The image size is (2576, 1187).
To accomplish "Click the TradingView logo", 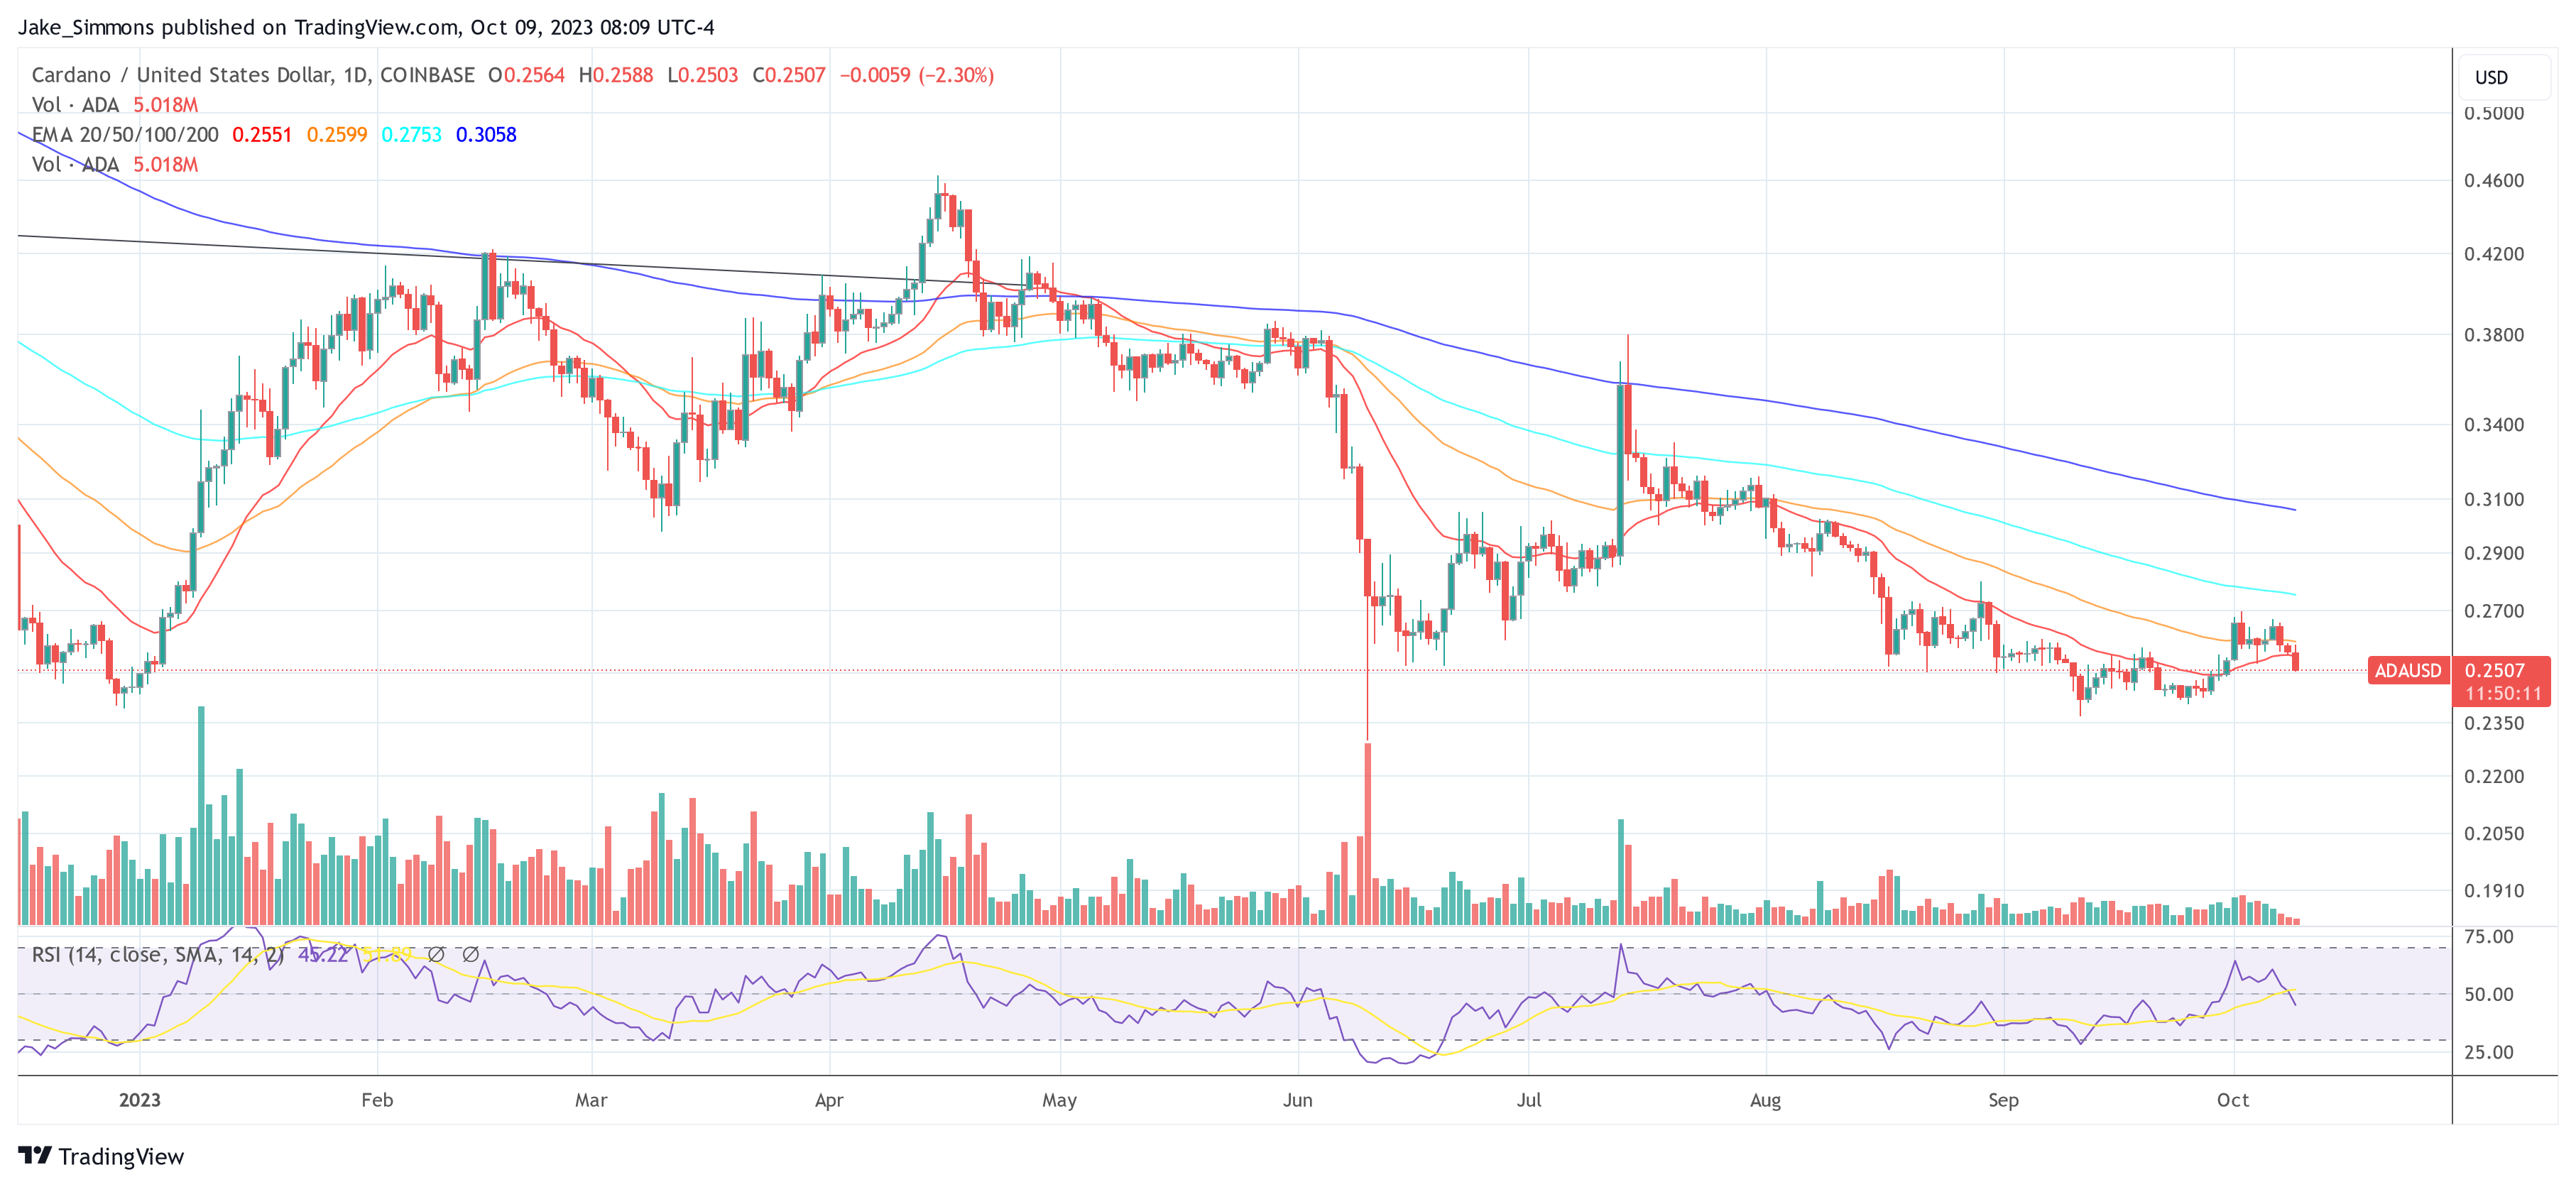I will [x=101, y=1156].
